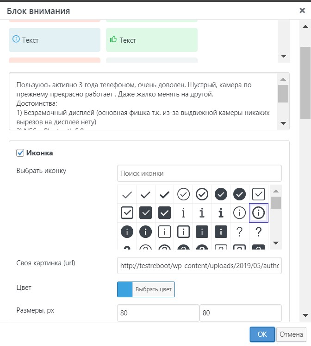Choose the thin outlined circle info icon
The width and height of the screenshot is (311, 346).
click(239, 213)
